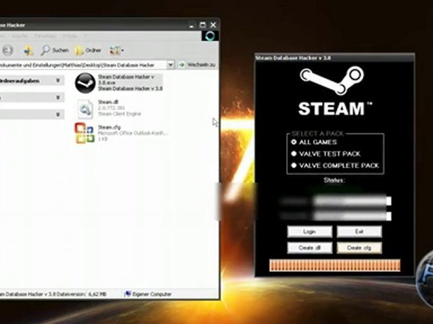433x324 pixels.
Task: Close the Explorer window
Action: (213, 25)
